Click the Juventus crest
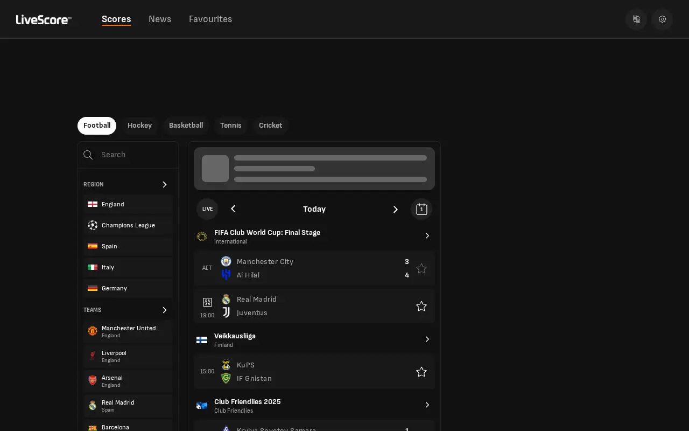The image size is (689, 431). coord(226,312)
